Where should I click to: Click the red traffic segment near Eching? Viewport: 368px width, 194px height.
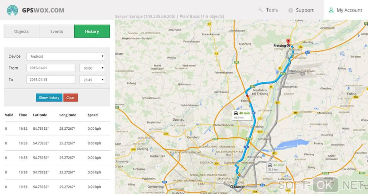pos(247,95)
